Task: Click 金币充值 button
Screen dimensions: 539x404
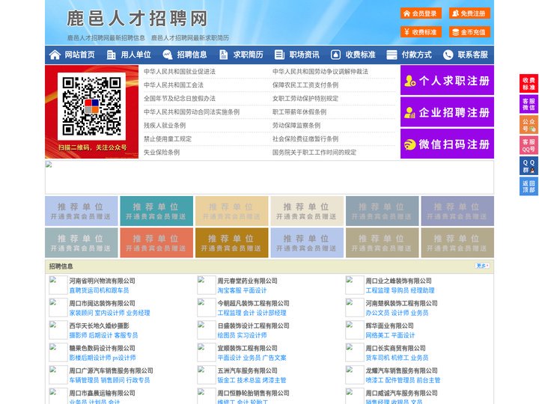Action: (469, 32)
